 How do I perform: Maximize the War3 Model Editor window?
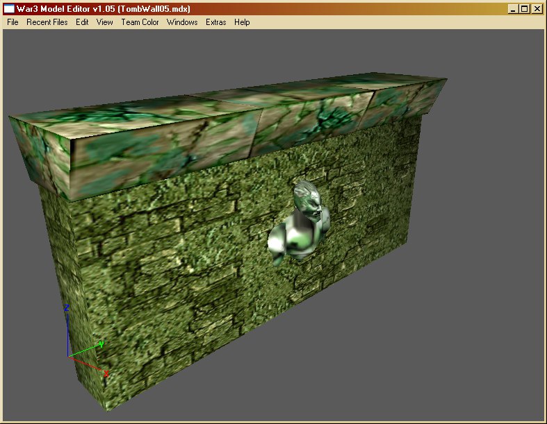pyautogui.click(x=524, y=9)
